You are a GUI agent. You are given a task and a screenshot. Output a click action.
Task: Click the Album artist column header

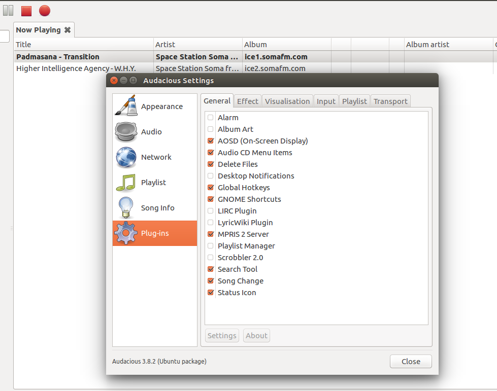(449, 45)
